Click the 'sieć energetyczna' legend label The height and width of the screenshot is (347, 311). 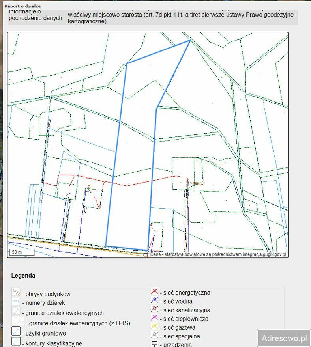tap(187, 293)
